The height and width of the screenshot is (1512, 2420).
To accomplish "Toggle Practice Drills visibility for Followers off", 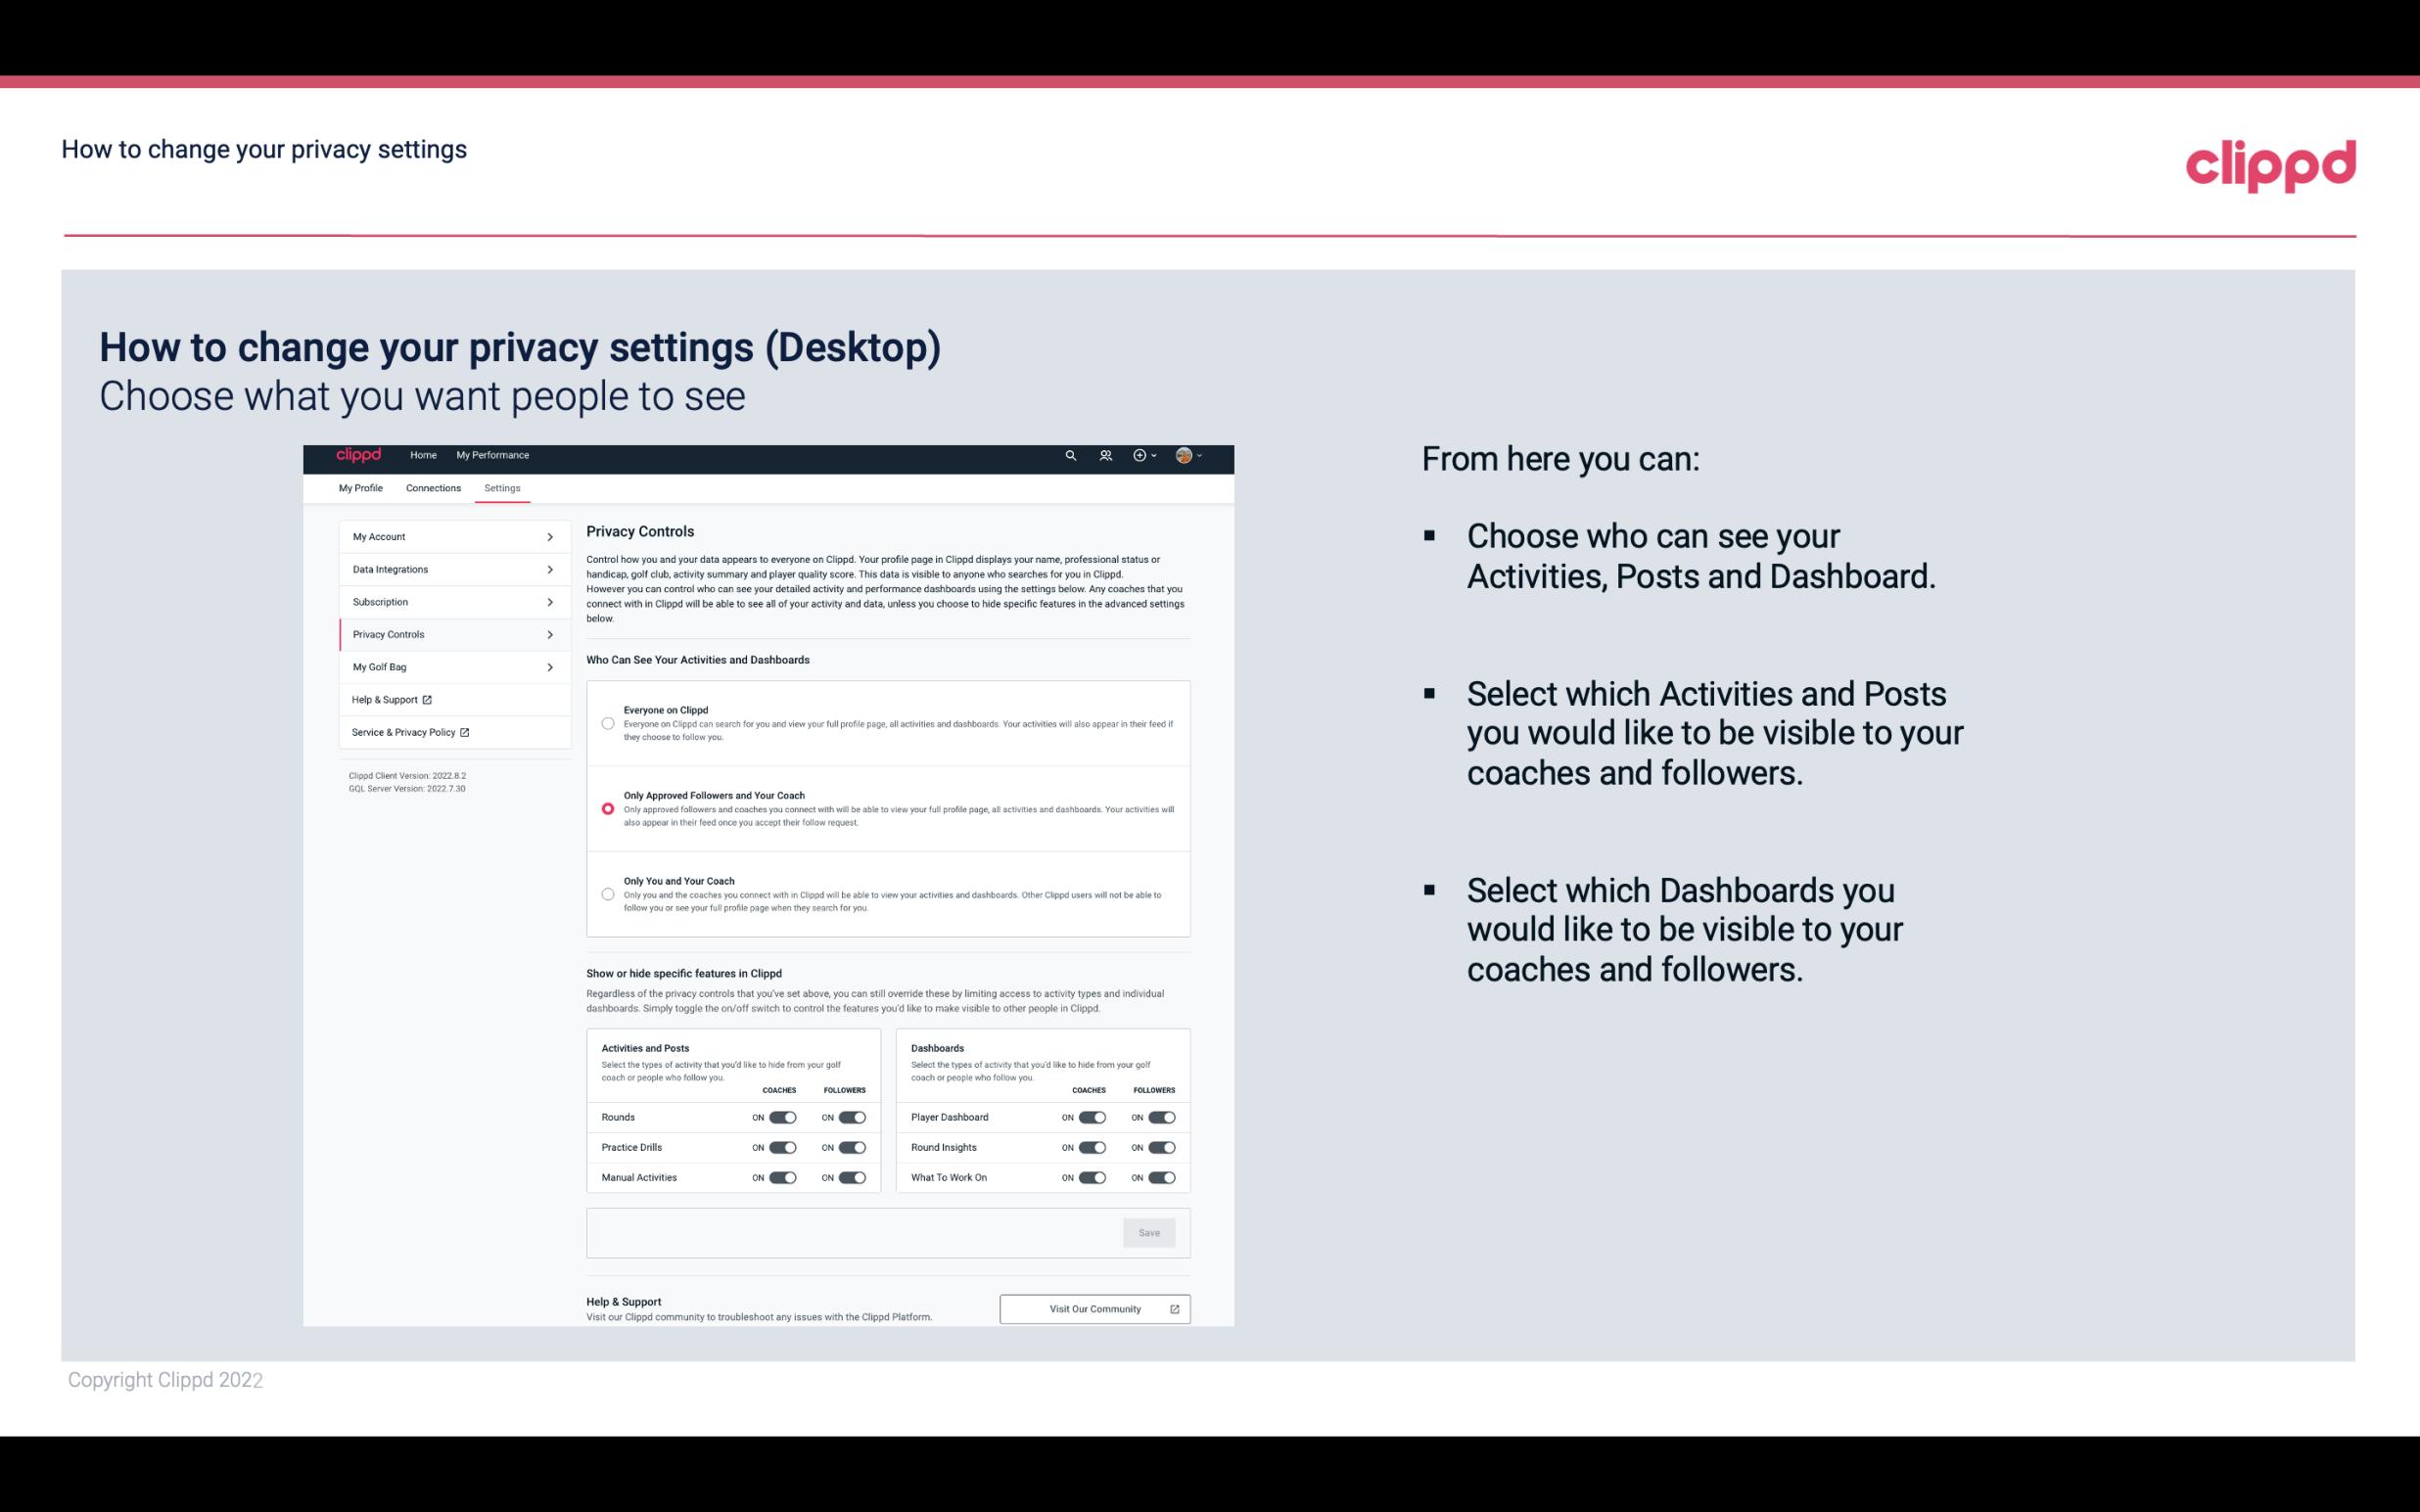I will 852,1148.
